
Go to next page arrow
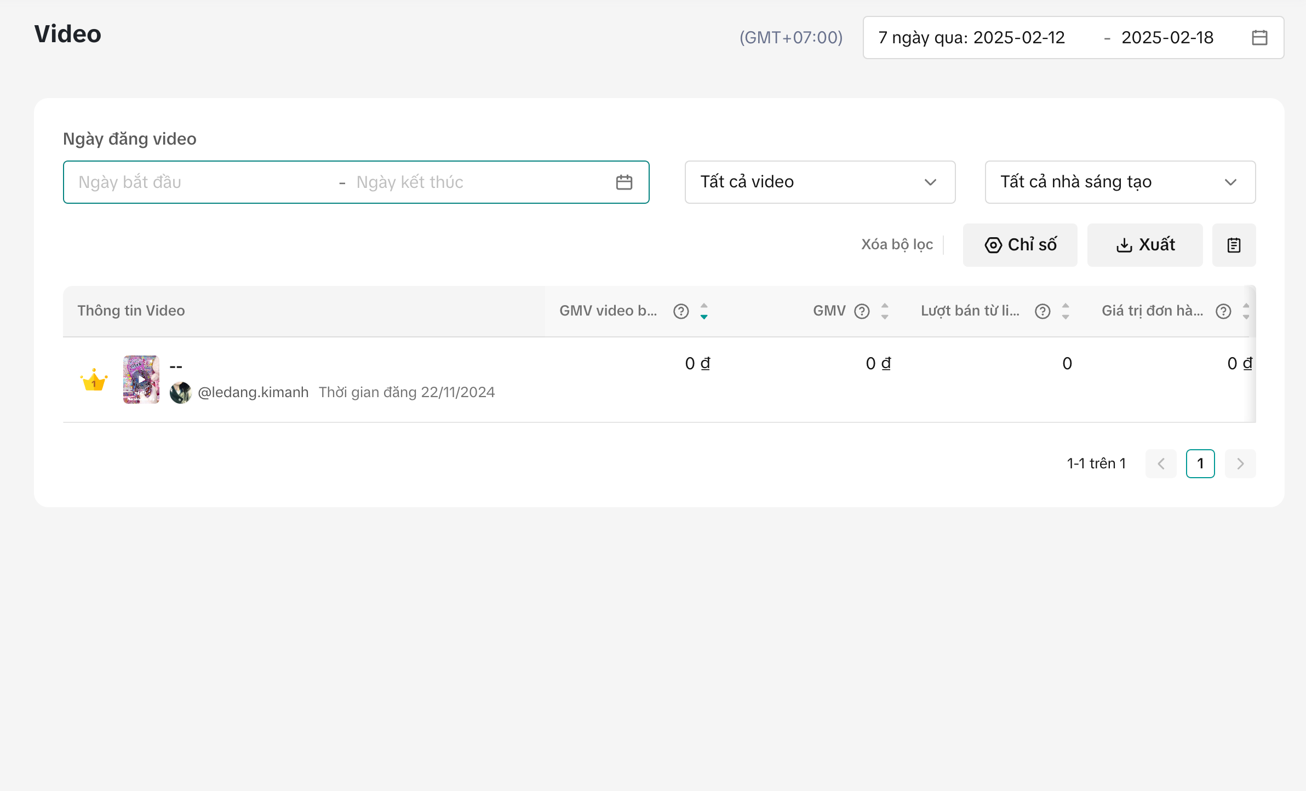coord(1240,464)
